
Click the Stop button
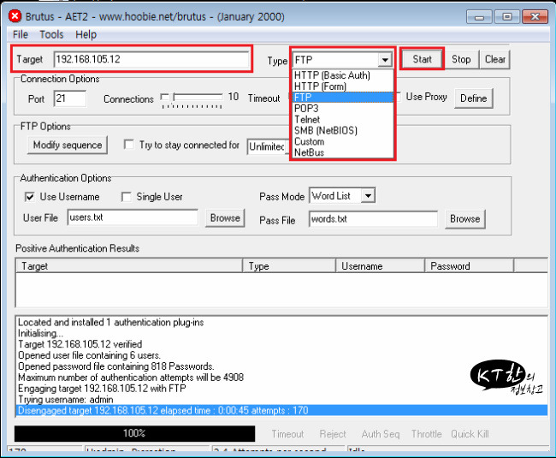click(x=461, y=59)
